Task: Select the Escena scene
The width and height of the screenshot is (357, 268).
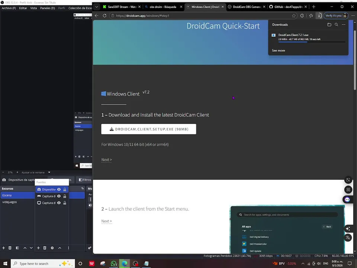Action: [x=17, y=195]
